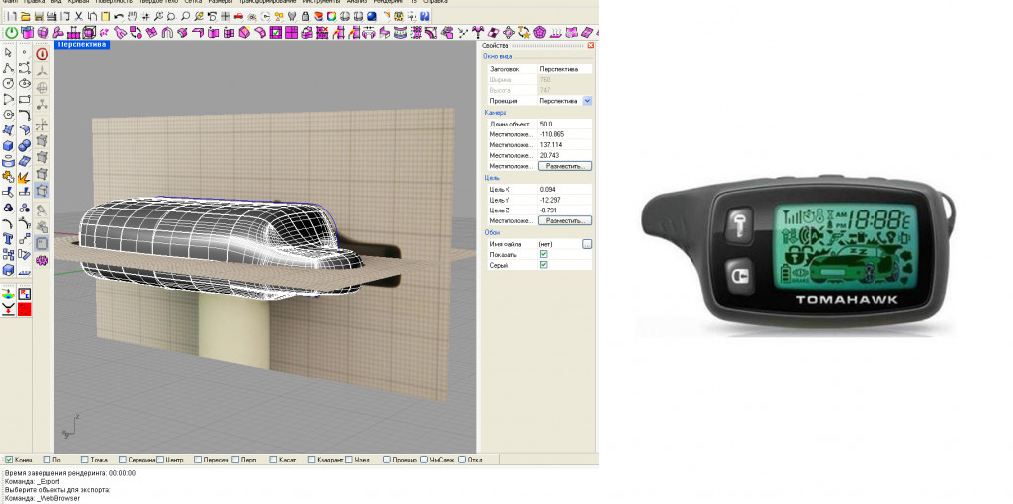The image size is (1013, 504).
Task: Click Разместить button under Камера section
Action: click(x=565, y=166)
